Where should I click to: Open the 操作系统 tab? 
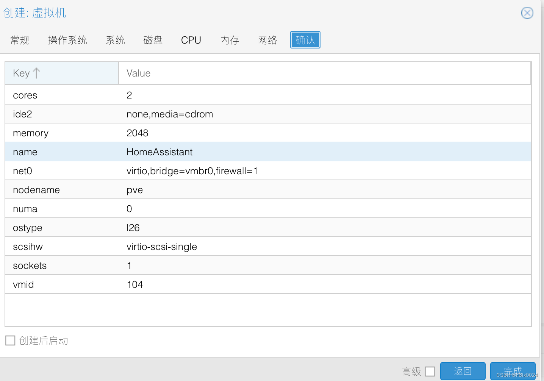tap(67, 40)
